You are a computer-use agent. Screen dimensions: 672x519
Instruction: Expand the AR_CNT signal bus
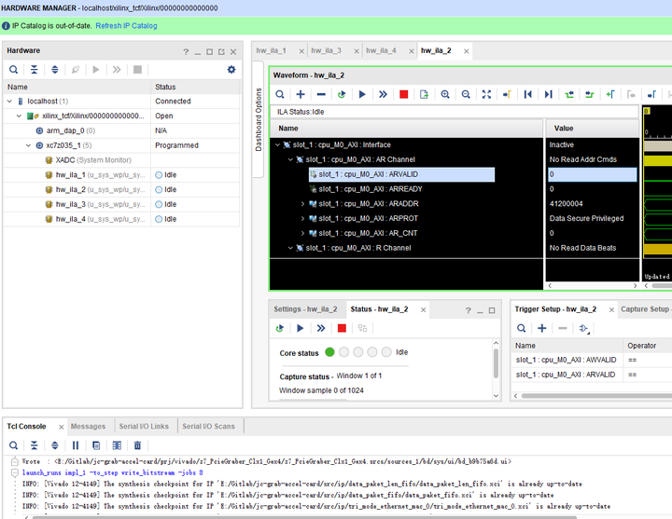(303, 233)
